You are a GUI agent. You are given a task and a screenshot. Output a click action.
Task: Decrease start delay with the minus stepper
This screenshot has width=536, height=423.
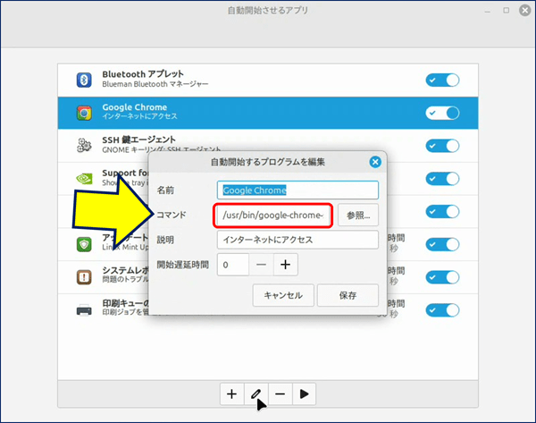261,265
